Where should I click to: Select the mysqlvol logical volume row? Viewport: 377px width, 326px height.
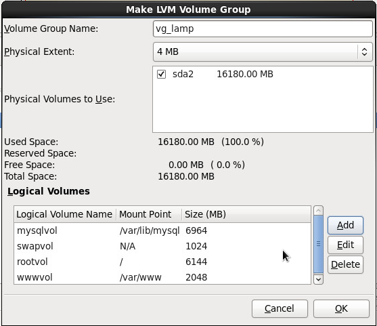162,230
